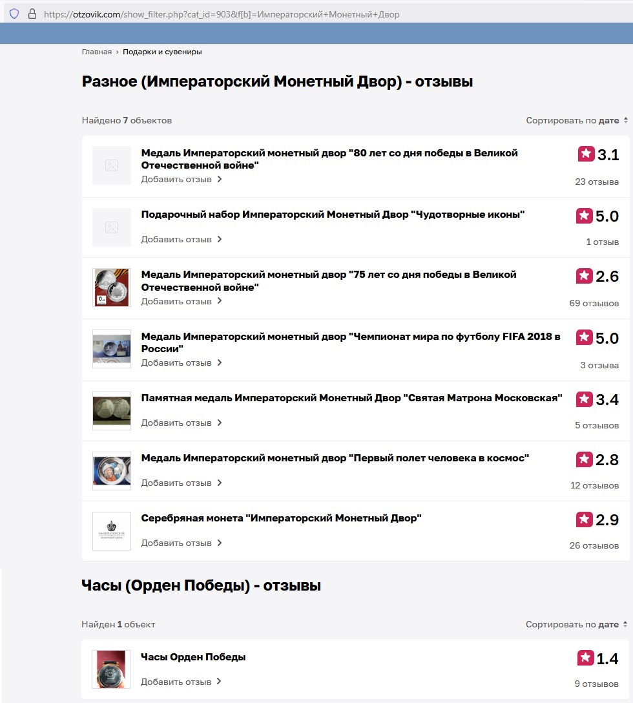This screenshot has height=703, width=633.
Task: Open the Чудотворные иконы gift set title
Action: pyautogui.click(x=333, y=215)
